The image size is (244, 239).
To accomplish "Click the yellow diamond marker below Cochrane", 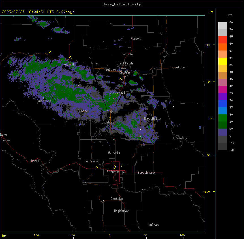I will tap(96, 167).
